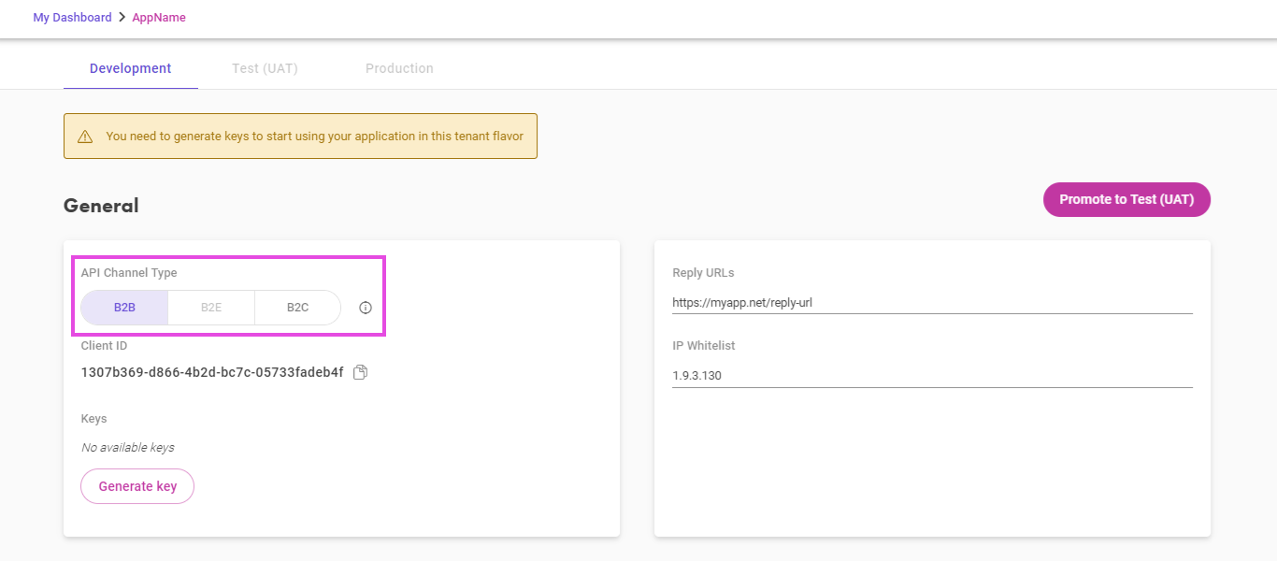Click the 'General' section heading

pos(101,206)
